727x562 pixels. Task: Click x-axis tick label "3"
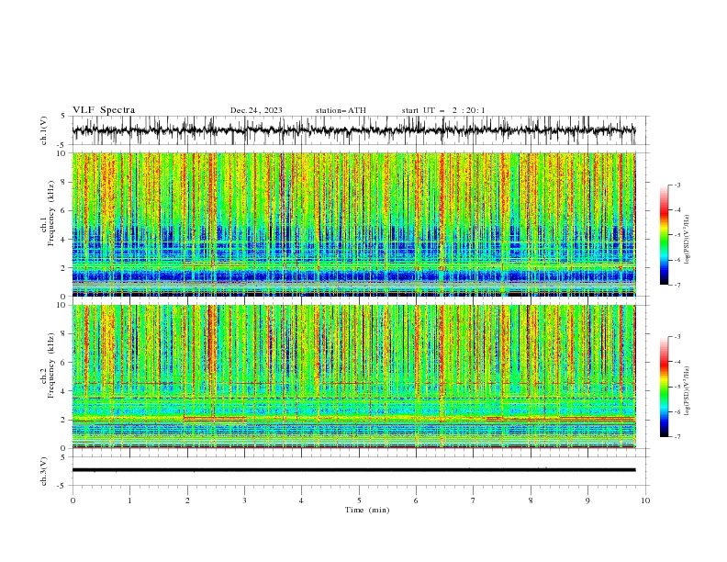(x=244, y=500)
